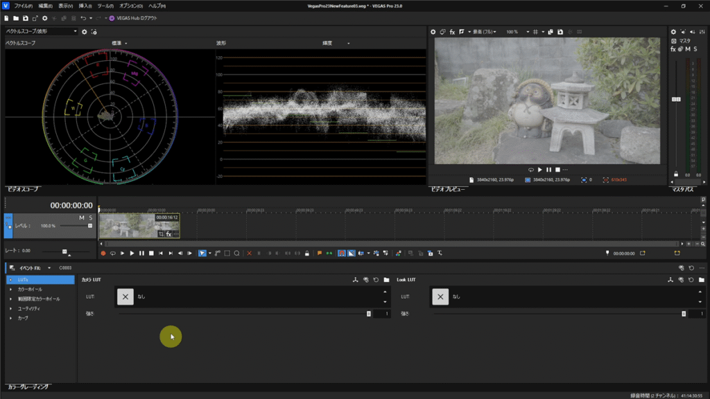Viewport: 710px width, 399px height.
Task: Open the オプション menu
Action: coord(130,6)
